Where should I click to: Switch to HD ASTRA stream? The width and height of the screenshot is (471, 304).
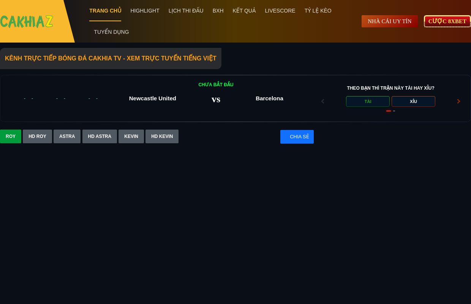100,136
